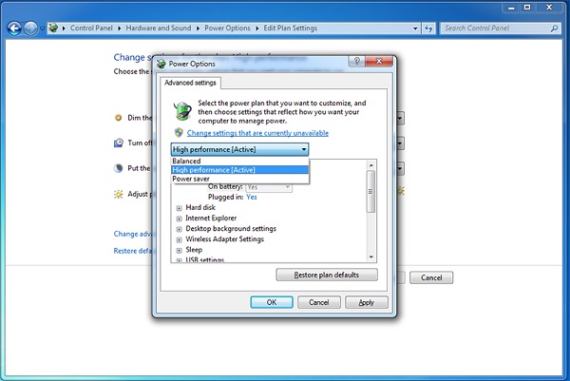Collapse the High performance plan dropdown arrow
The width and height of the screenshot is (570, 381).
[304, 149]
